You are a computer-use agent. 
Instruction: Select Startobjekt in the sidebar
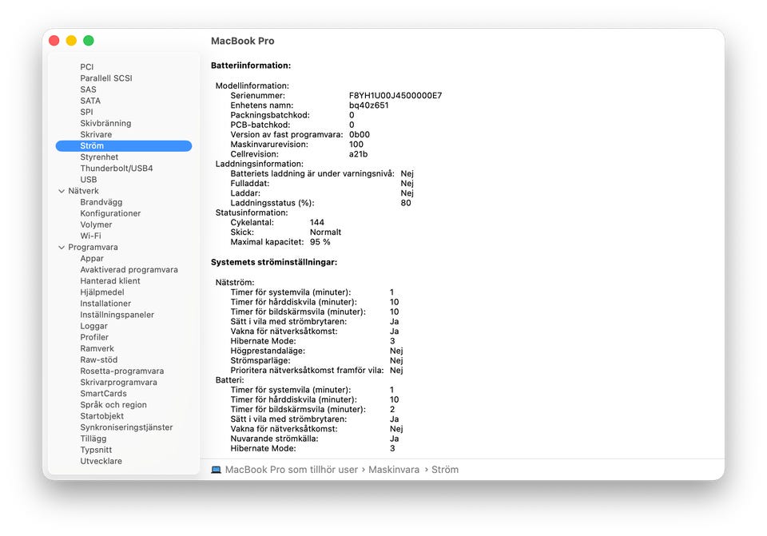(x=101, y=415)
